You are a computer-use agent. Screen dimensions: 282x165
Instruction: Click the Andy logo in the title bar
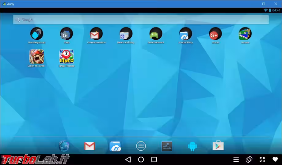(4, 4)
